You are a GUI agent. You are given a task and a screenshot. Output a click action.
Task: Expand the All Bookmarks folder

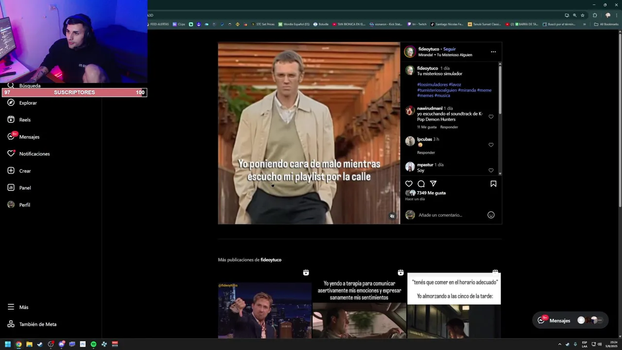(606, 24)
